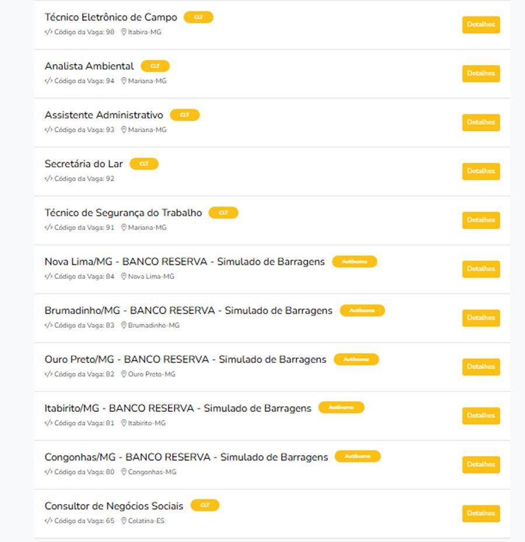
Task: Click Detalhes for Consultor de Negócios Sociais
Action: 481,513
